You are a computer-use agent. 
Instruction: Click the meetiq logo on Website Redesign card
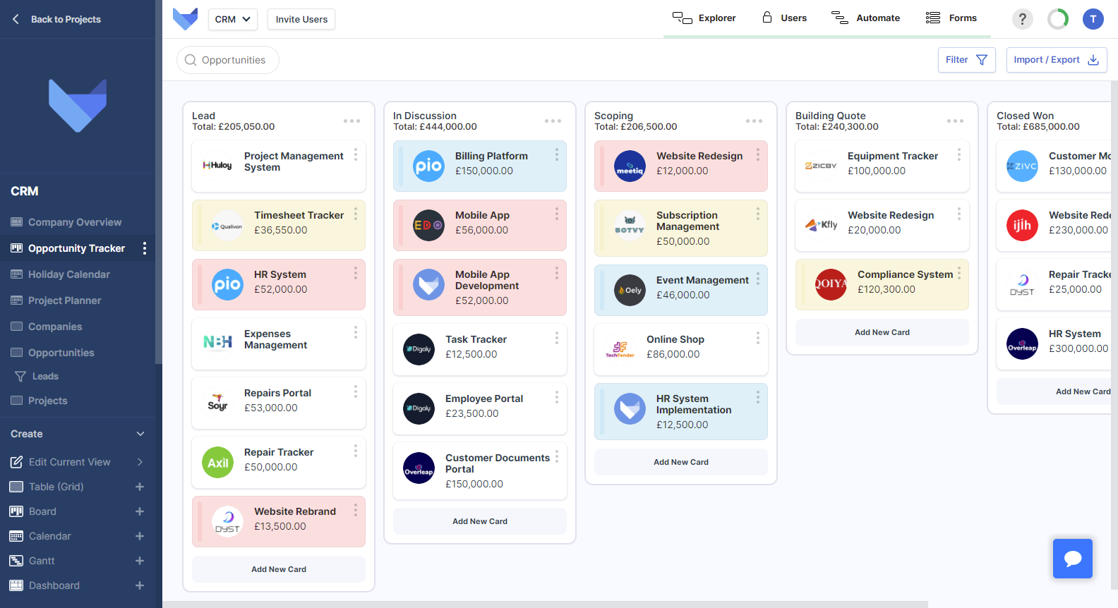(x=630, y=166)
